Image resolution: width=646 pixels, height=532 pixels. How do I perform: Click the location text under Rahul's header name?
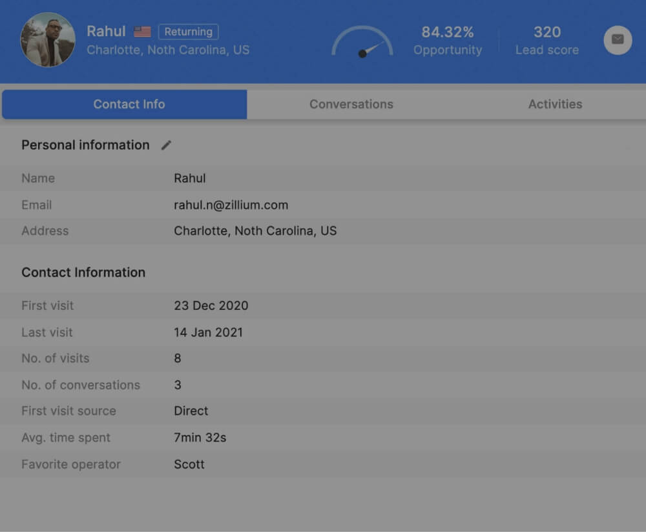[x=168, y=50]
